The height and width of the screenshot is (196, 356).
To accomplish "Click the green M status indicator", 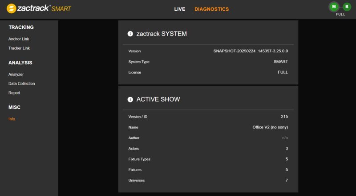I will click(x=334, y=7).
